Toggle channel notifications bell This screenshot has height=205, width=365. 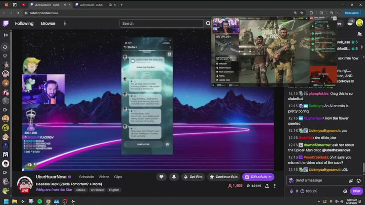click(x=174, y=177)
